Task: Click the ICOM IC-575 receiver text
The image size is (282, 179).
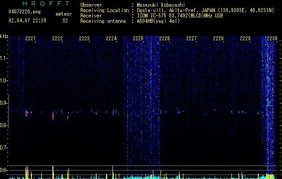Action: pyautogui.click(x=180, y=16)
